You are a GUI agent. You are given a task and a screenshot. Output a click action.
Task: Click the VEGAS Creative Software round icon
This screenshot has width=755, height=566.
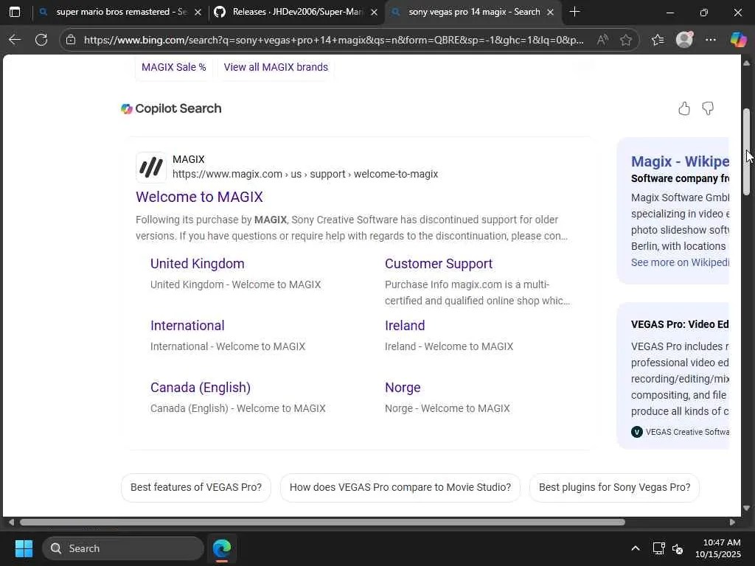tap(636, 432)
